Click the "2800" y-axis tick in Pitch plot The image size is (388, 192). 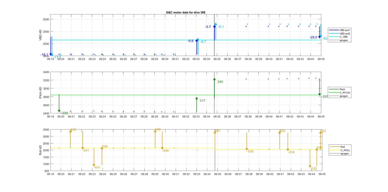click(46, 97)
